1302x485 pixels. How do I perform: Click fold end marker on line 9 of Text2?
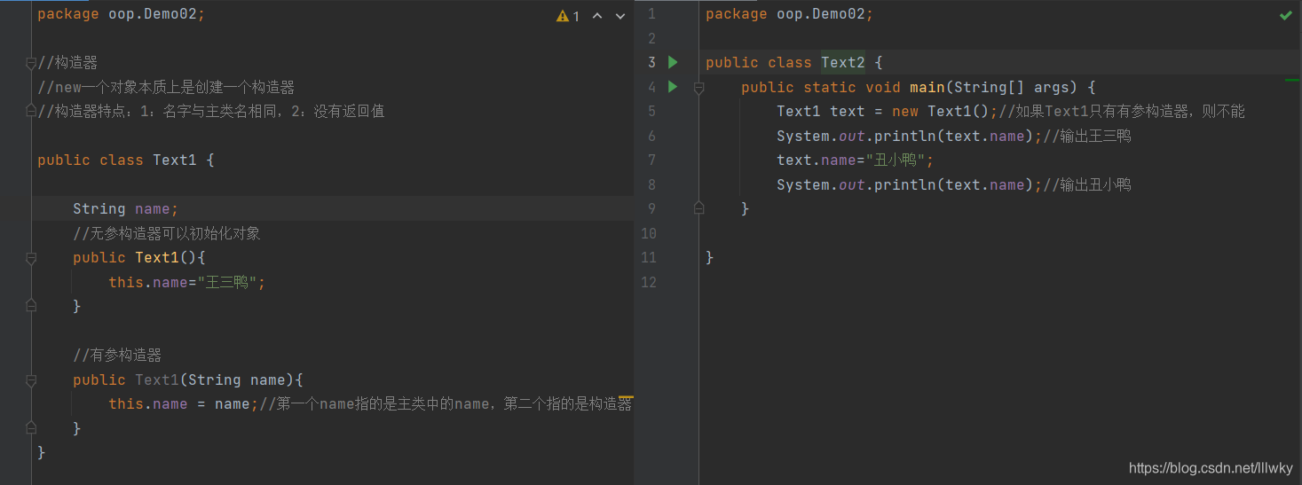[698, 208]
